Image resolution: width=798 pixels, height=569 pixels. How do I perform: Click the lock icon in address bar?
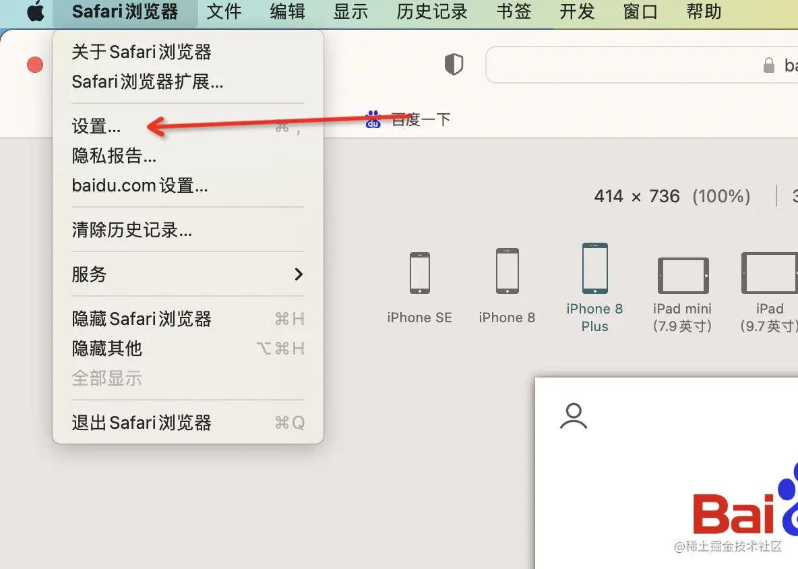[x=769, y=65]
